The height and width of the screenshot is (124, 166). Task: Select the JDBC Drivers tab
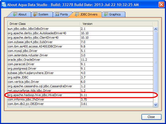pyautogui.click(x=86, y=14)
